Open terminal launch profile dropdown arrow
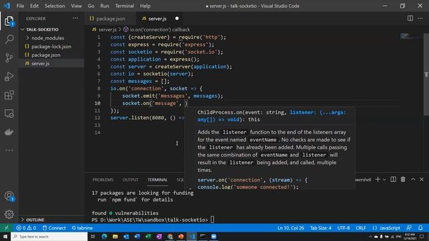 384,179
